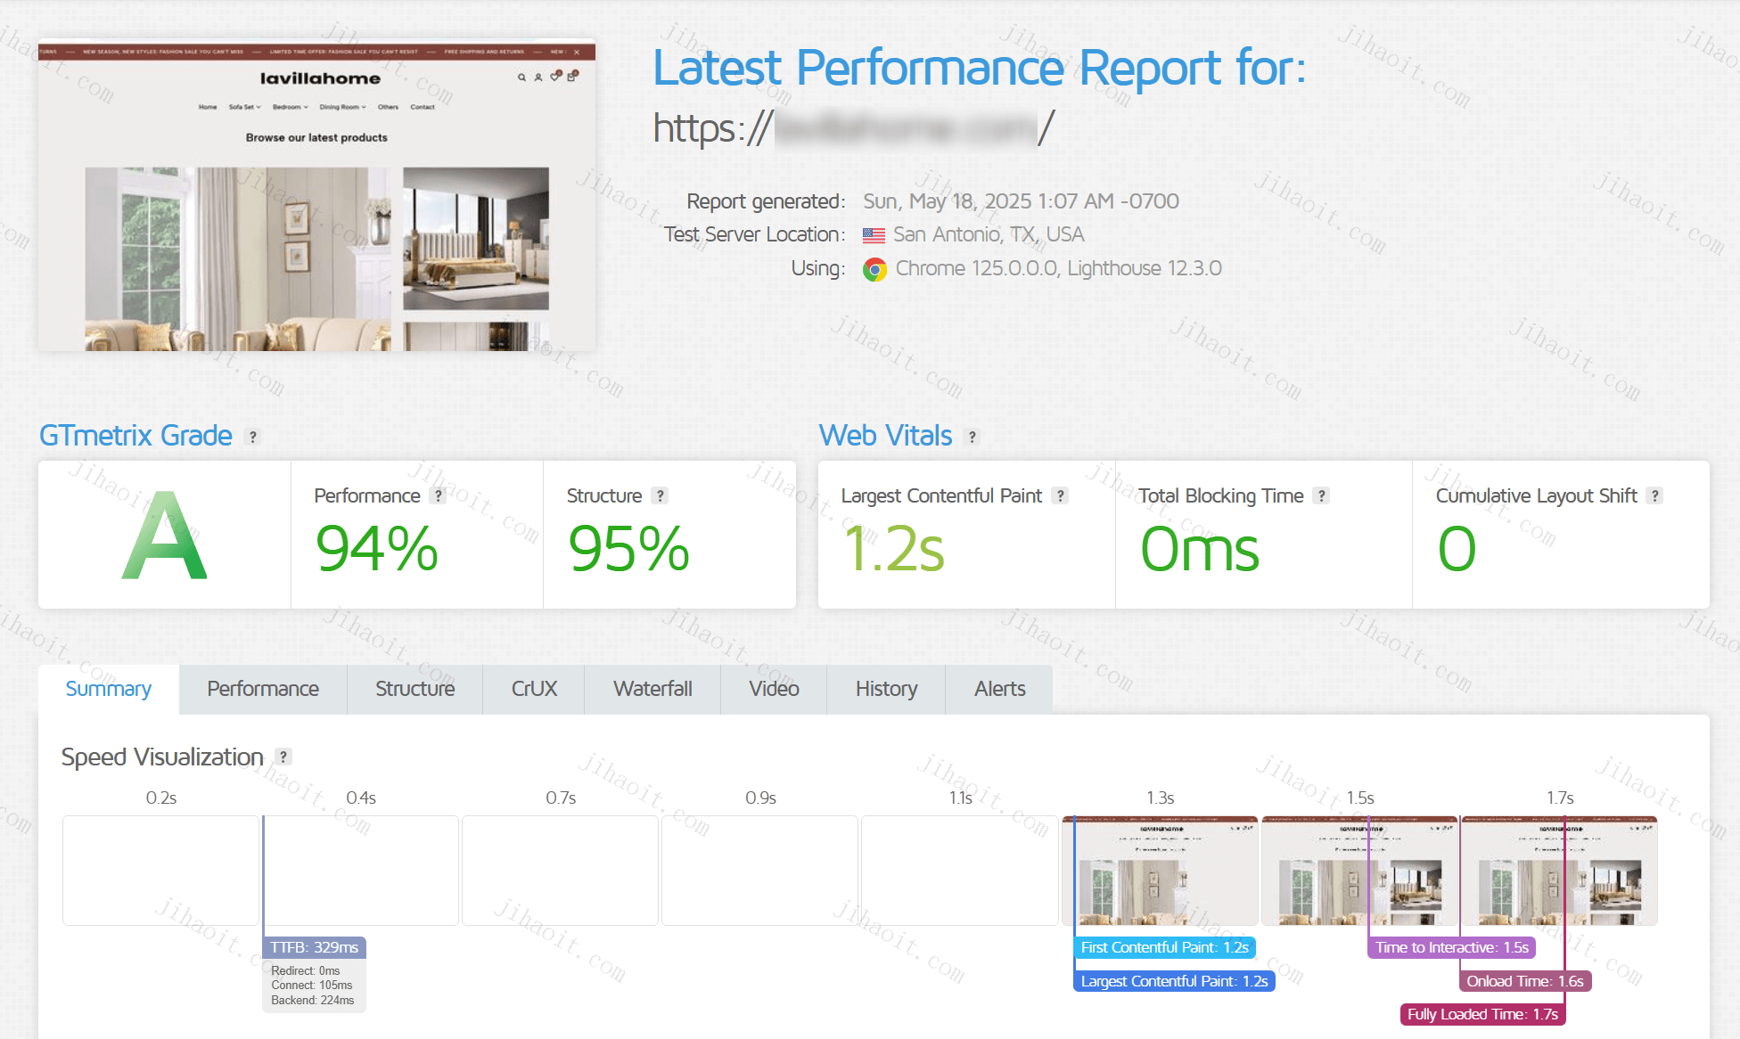The image size is (1740, 1039).
Task: Click the TTFB: 329ms marker
Action: (314, 947)
